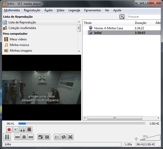Click playlist horizontal scroll left arrow
The height and width of the screenshot is (149, 163).
(85, 118)
